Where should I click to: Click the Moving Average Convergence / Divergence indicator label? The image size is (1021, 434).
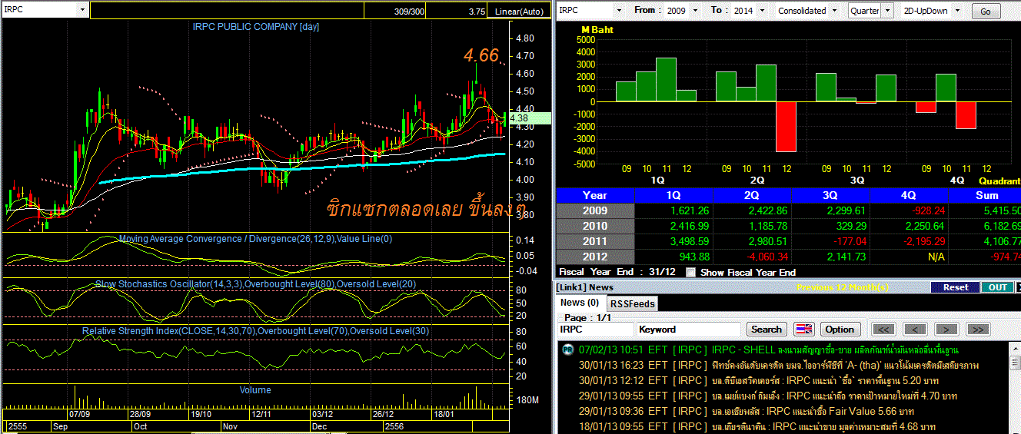[255, 239]
